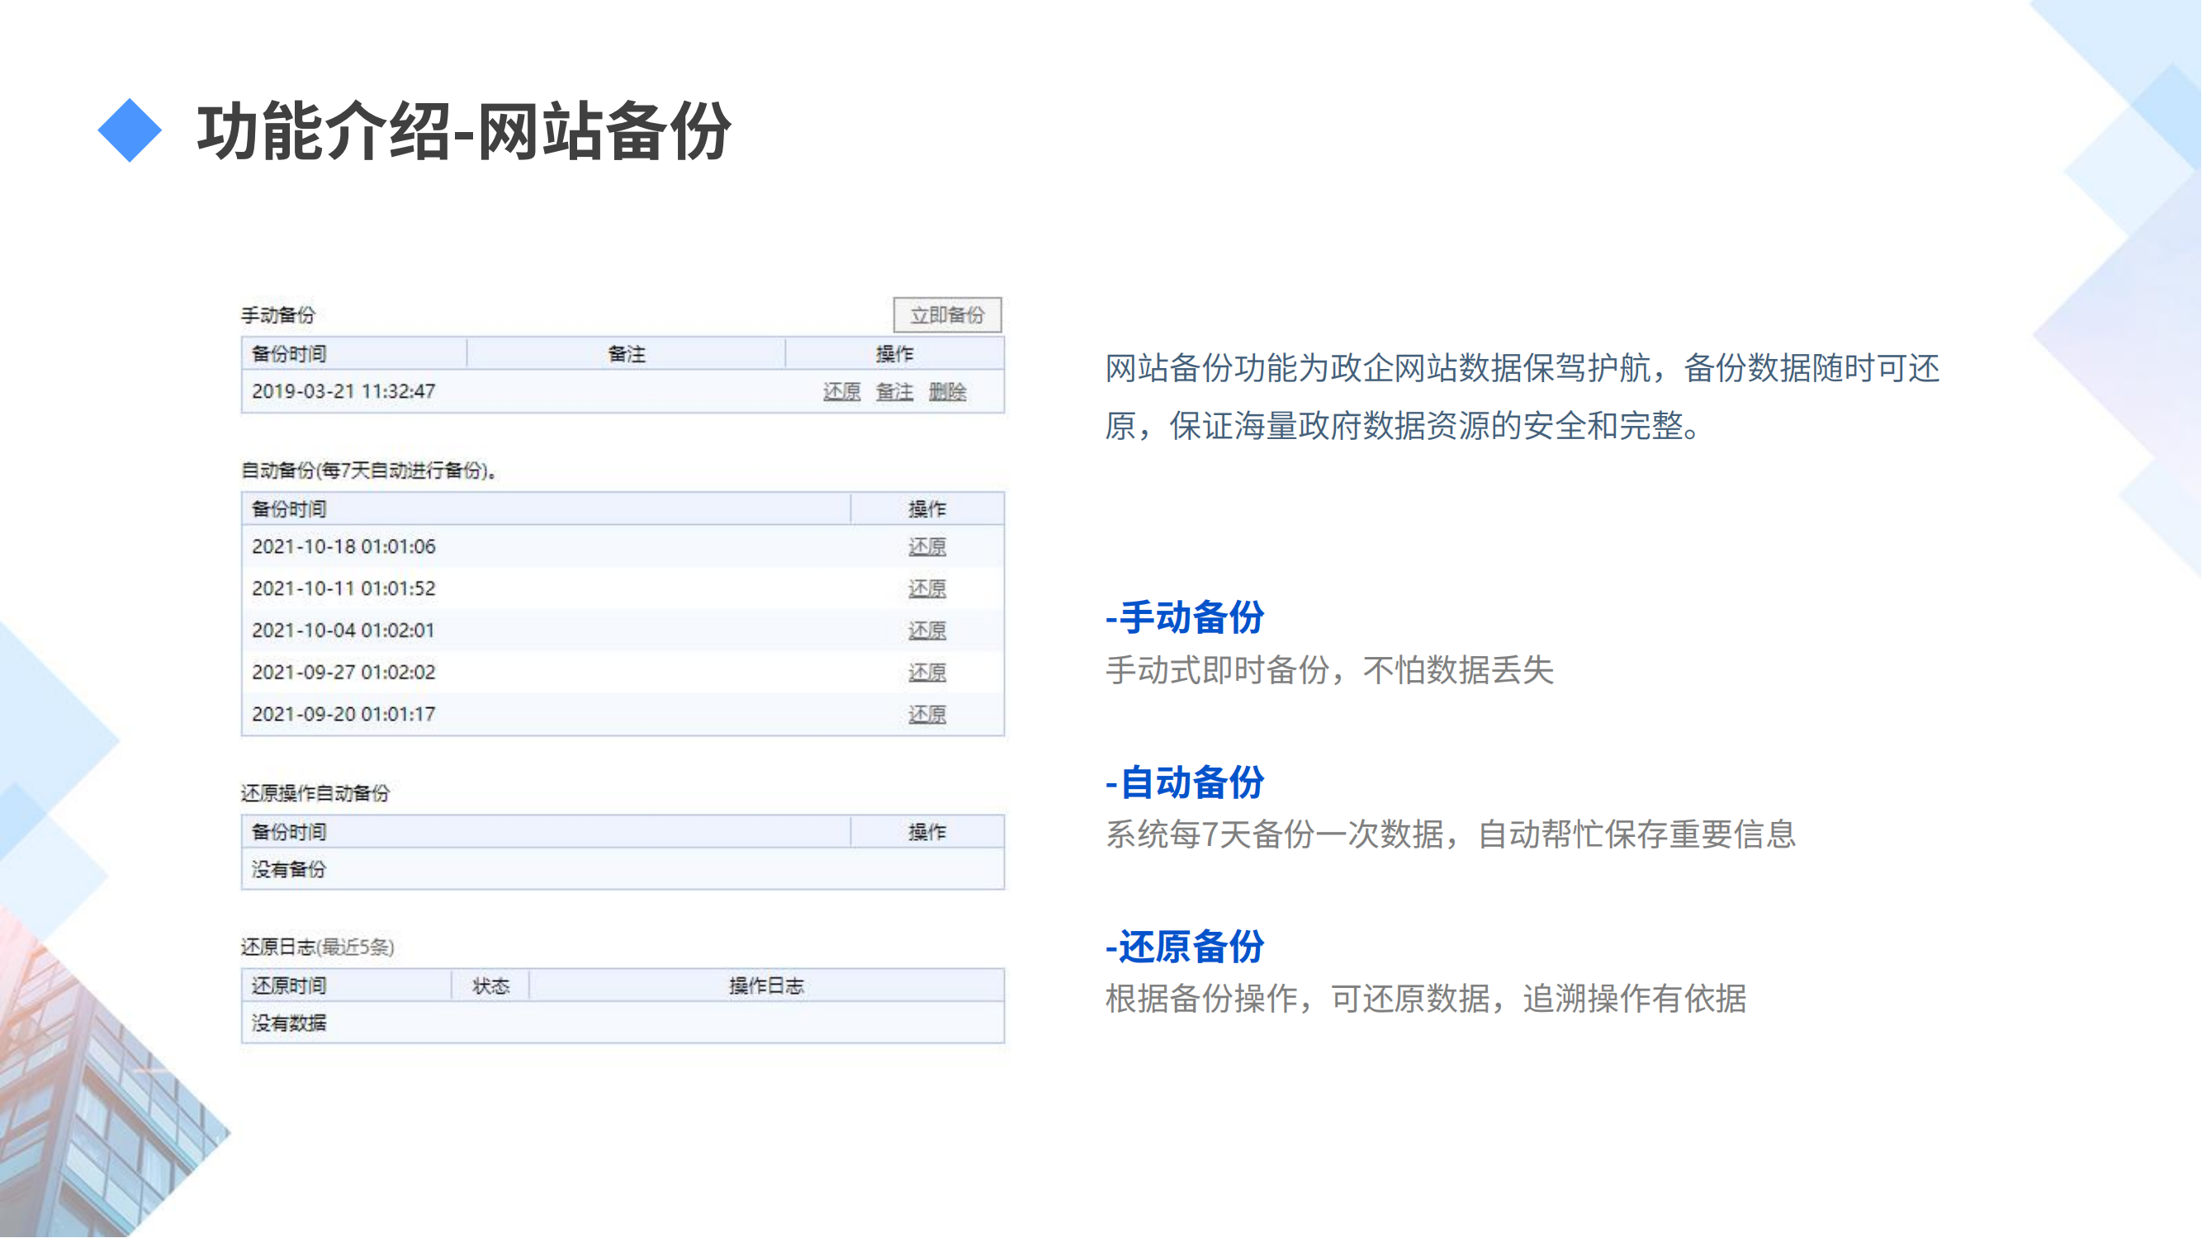
Task: Click the blue diamond icon beside title
Action: tap(130, 130)
